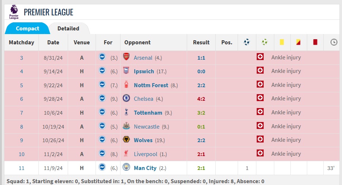Click the red card column icon
This screenshot has height=185, width=342.
tap(315, 42)
